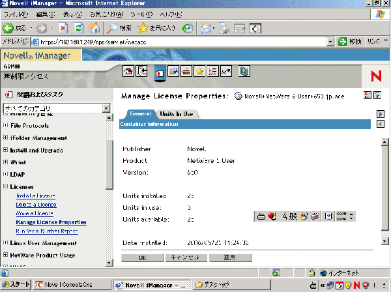Click Manage License Properties link
The height and width of the screenshot is (292, 391).
tap(51, 222)
